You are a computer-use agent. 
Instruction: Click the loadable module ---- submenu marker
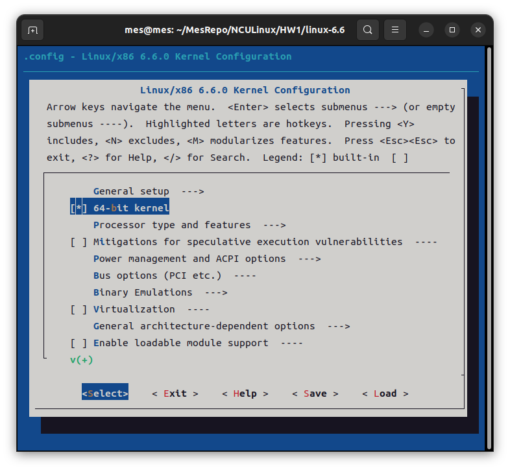(x=292, y=343)
